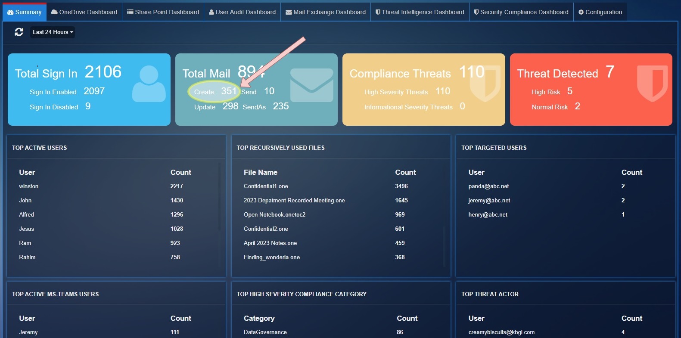Click the count 2217 for winston
The height and width of the screenshot is (338, 681).
177,186
